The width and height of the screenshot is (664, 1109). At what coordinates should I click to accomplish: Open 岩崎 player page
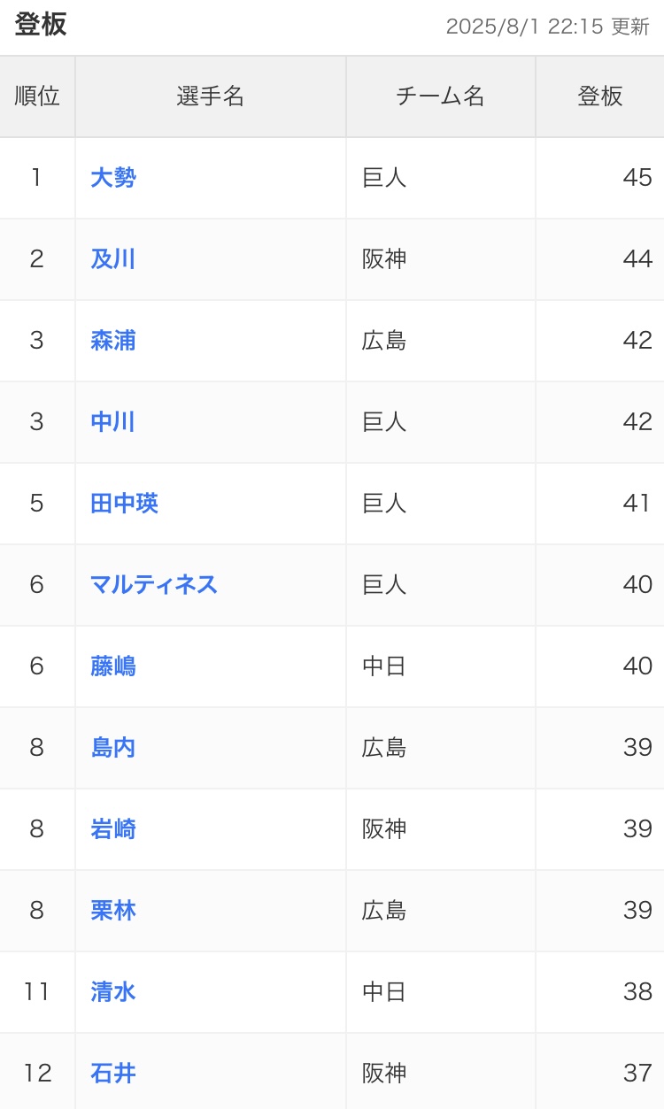coord(113,829)
